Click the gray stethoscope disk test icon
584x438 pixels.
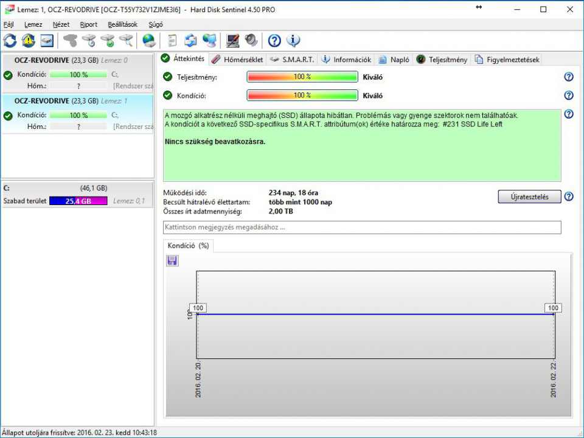[71, 40]
